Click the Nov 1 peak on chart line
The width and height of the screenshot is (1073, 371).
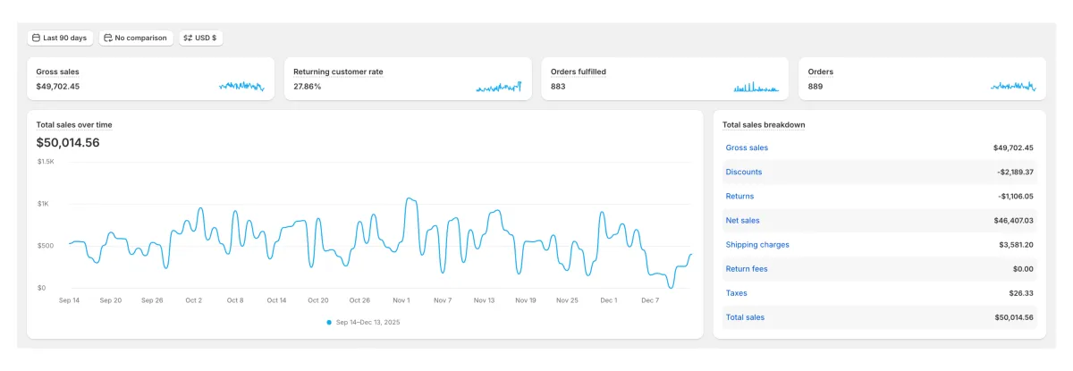[x=410, y=198]
